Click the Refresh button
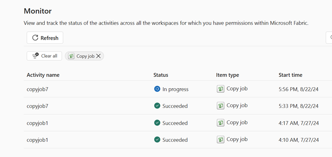This screenshot has width=332, height=157. click(45, 38)
